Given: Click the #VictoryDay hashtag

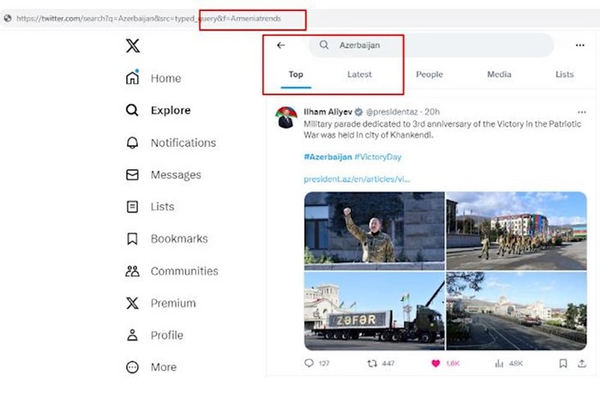Looking at the screenshot, I should coord(378,157).
